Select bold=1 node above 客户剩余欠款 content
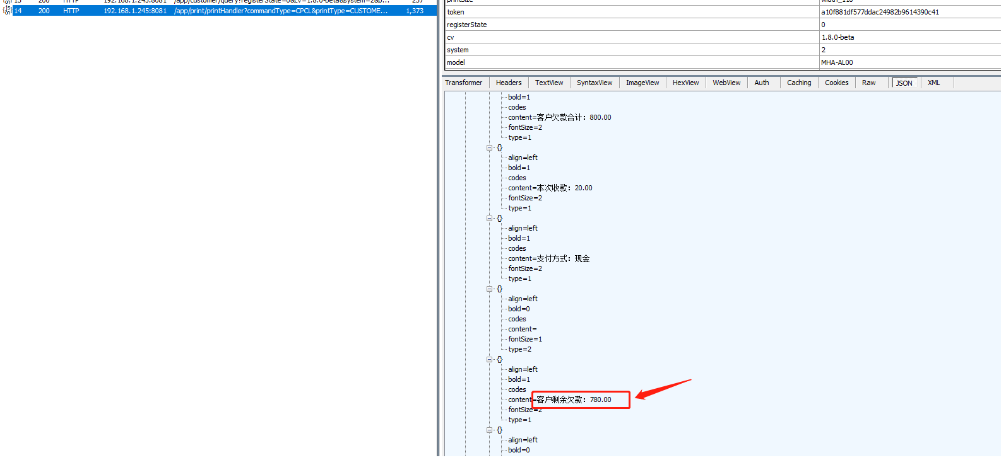 (x=519, y=379)
